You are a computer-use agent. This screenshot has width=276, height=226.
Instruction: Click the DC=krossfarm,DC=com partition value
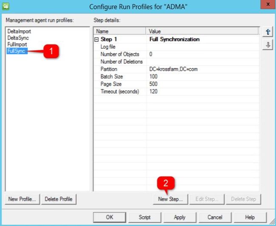tap(173, 69)
